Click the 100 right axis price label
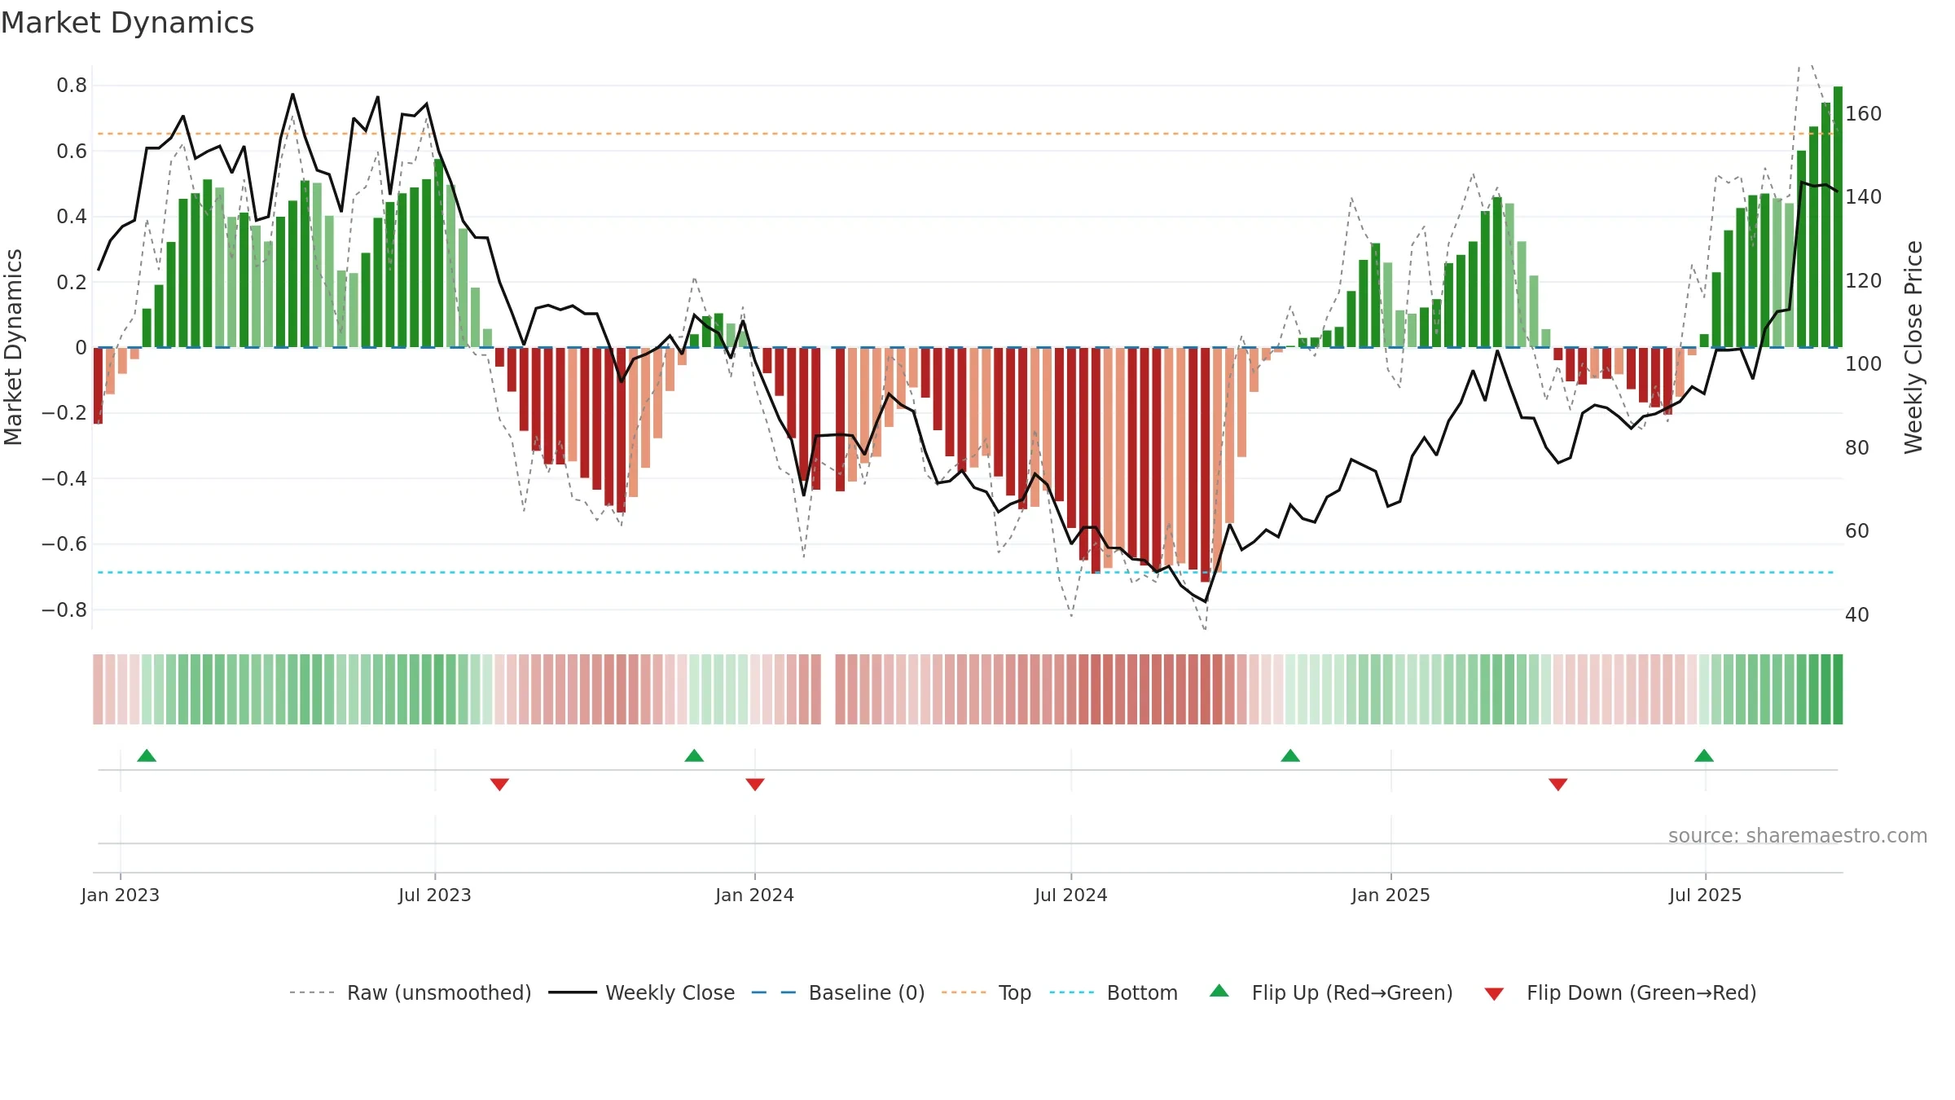Image resolution: width=1955 pixels, height=1100 pixels. (x=1864, y=364)
